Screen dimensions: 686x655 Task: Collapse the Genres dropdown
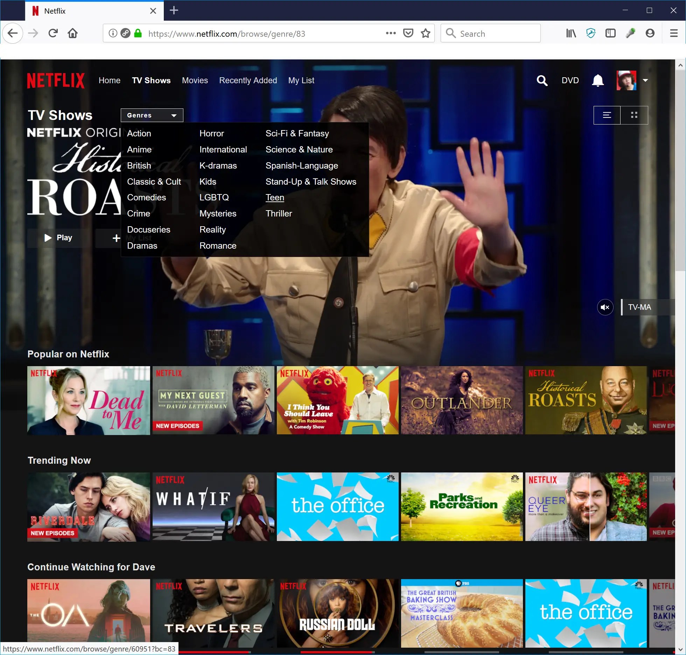[x=152, y=115]
